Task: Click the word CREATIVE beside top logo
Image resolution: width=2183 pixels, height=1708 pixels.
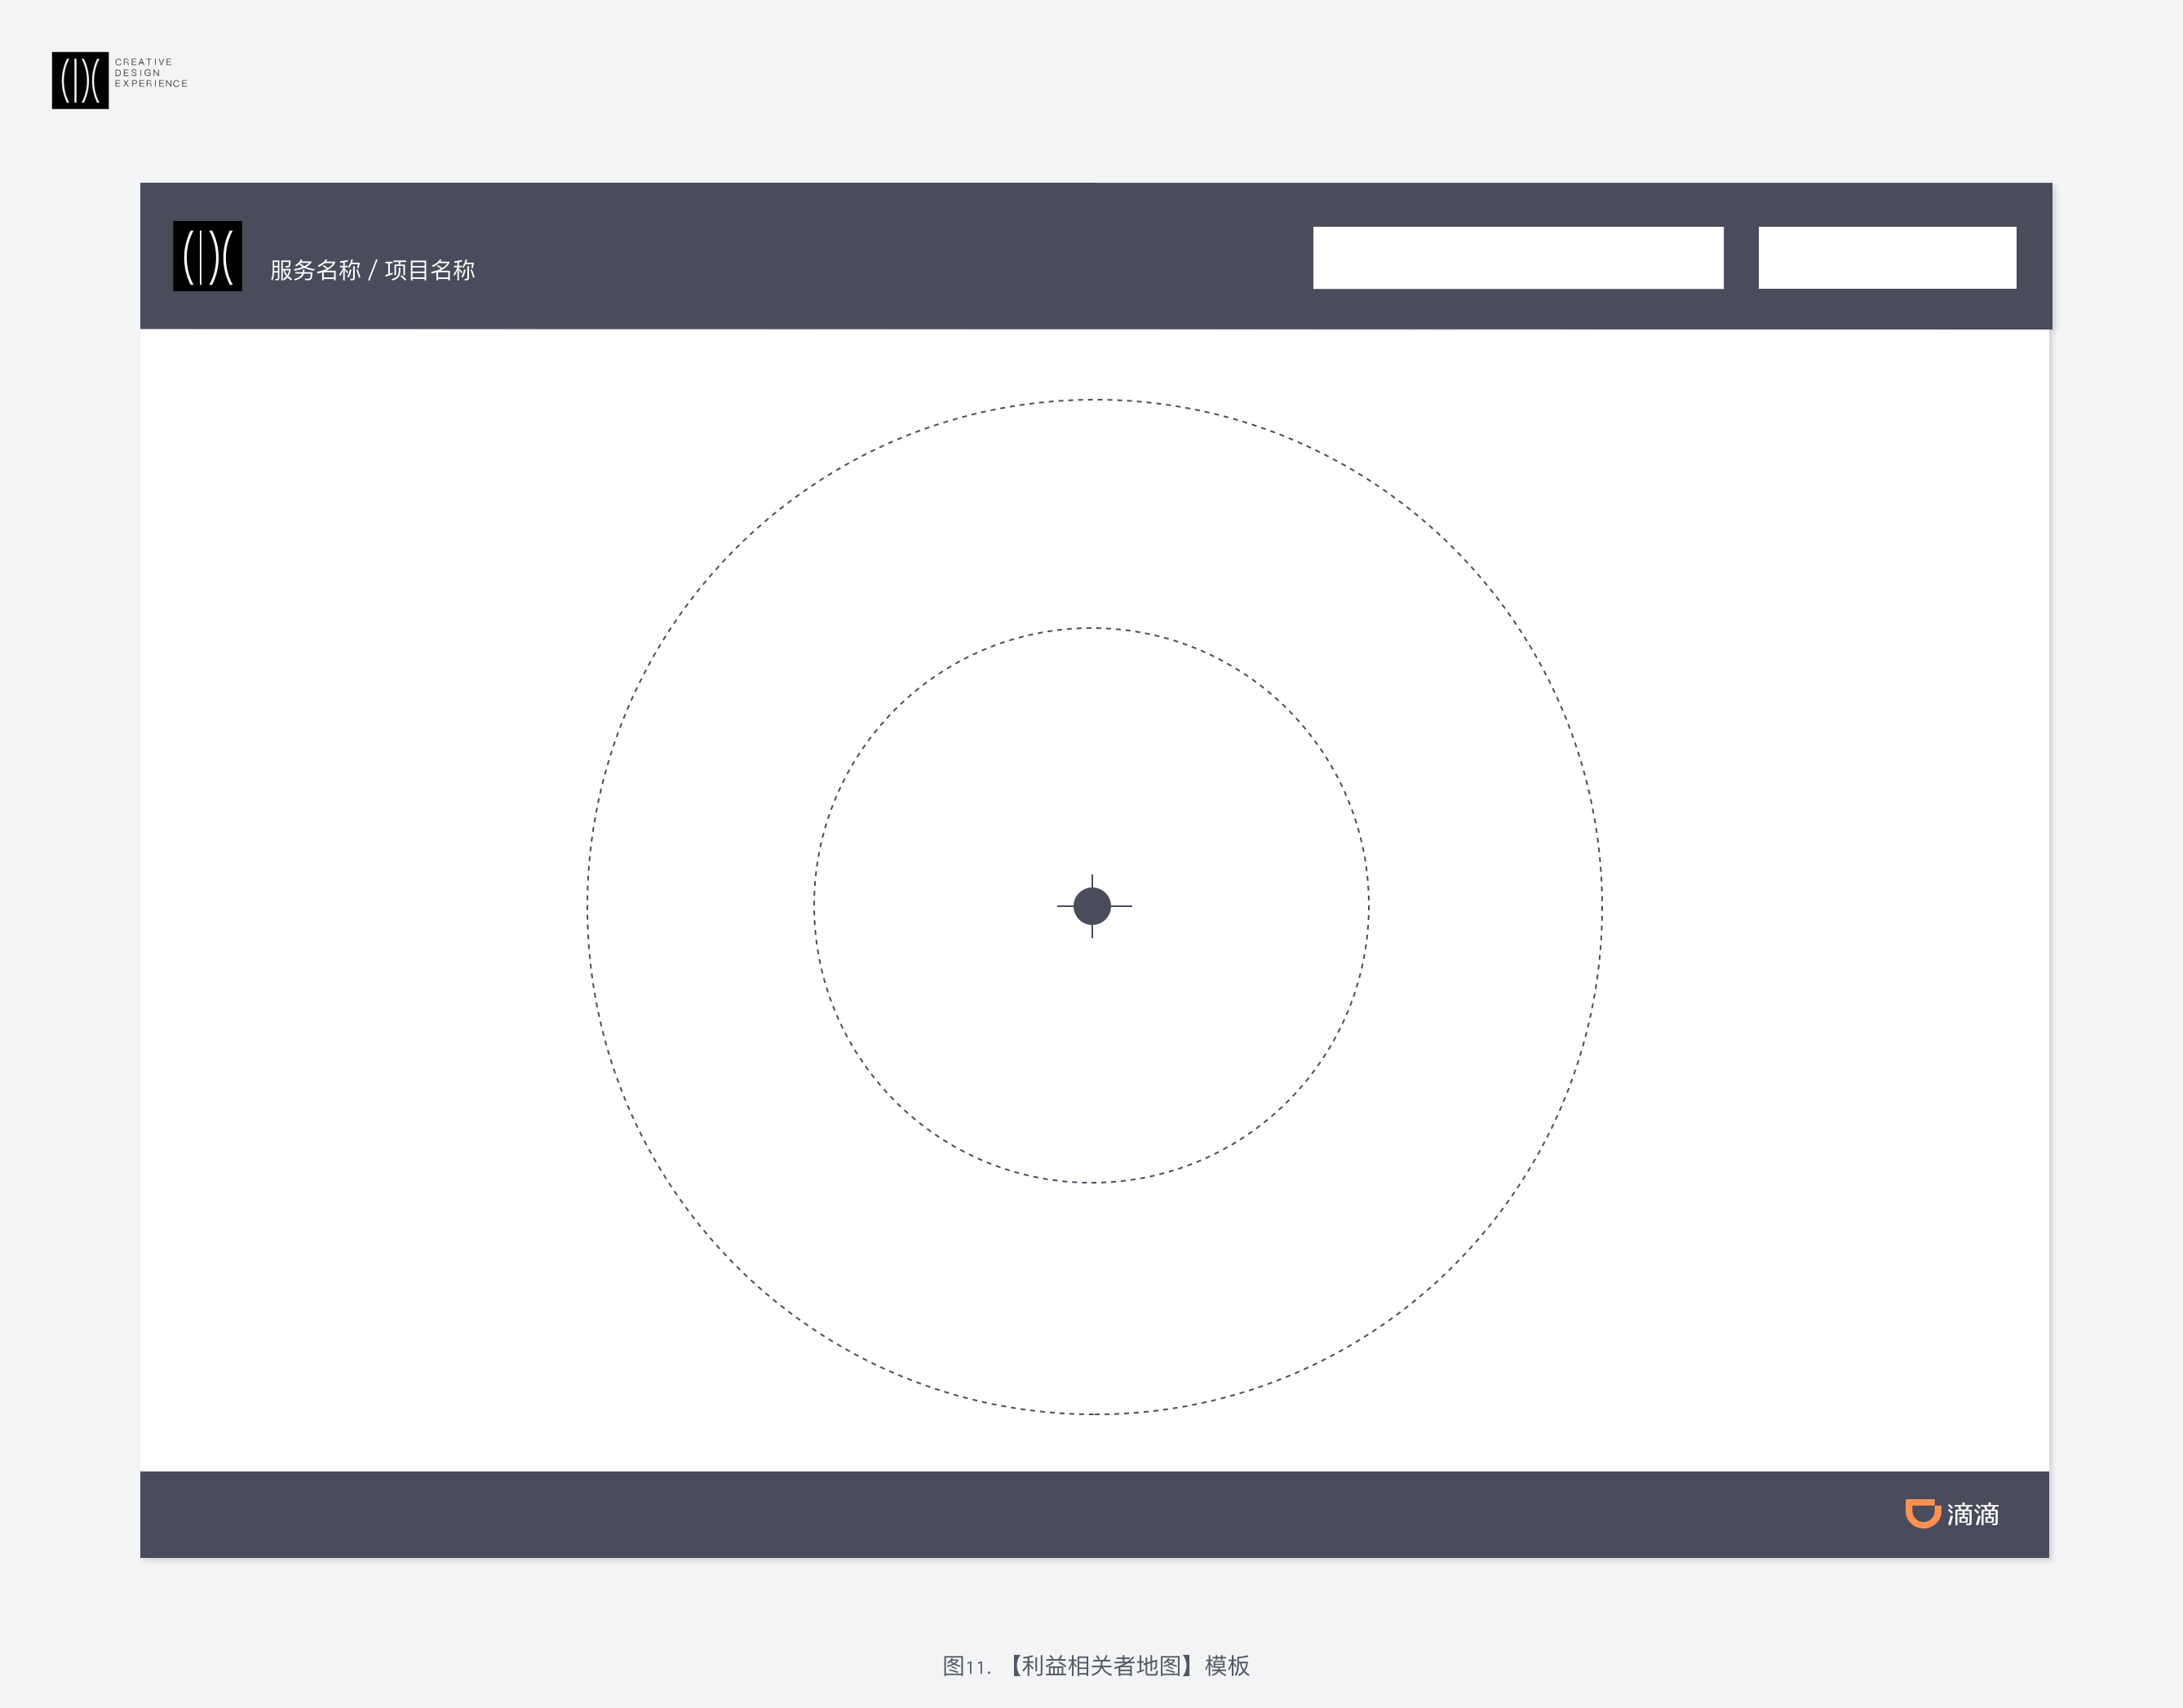Action: [143, 62]
